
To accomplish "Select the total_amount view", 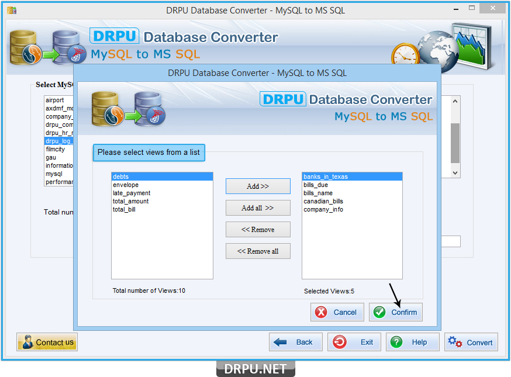I will 162,201.
